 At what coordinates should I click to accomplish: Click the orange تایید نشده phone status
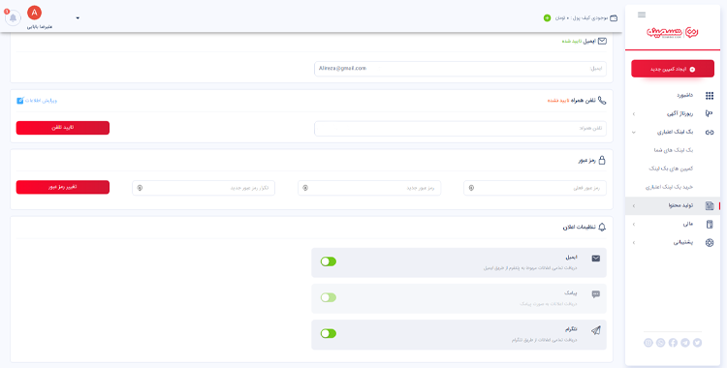[557, 101]
